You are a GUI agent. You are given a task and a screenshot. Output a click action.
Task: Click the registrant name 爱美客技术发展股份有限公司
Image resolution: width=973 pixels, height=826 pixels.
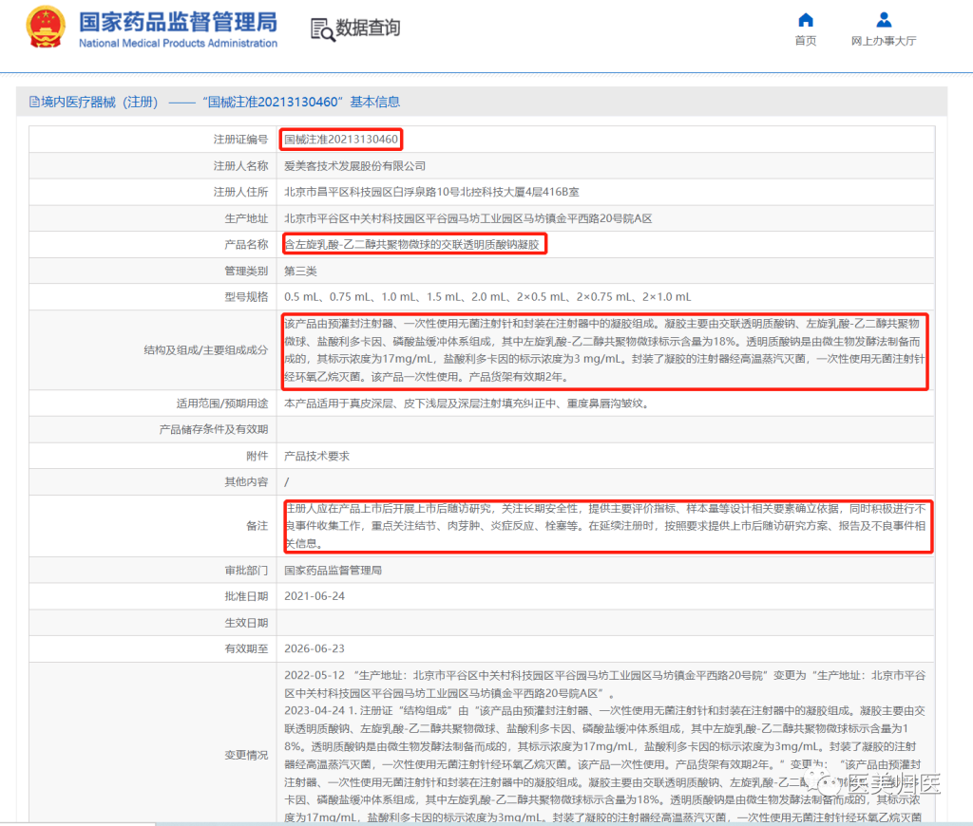click(x=355, y=166)
